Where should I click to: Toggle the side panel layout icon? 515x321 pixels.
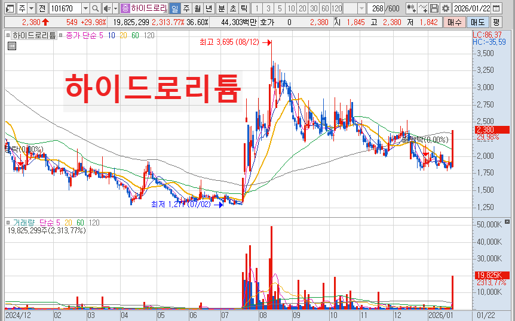click(10, 8)
